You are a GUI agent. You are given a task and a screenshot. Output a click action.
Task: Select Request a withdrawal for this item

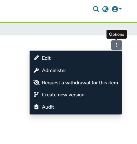[x=80, y=83]
